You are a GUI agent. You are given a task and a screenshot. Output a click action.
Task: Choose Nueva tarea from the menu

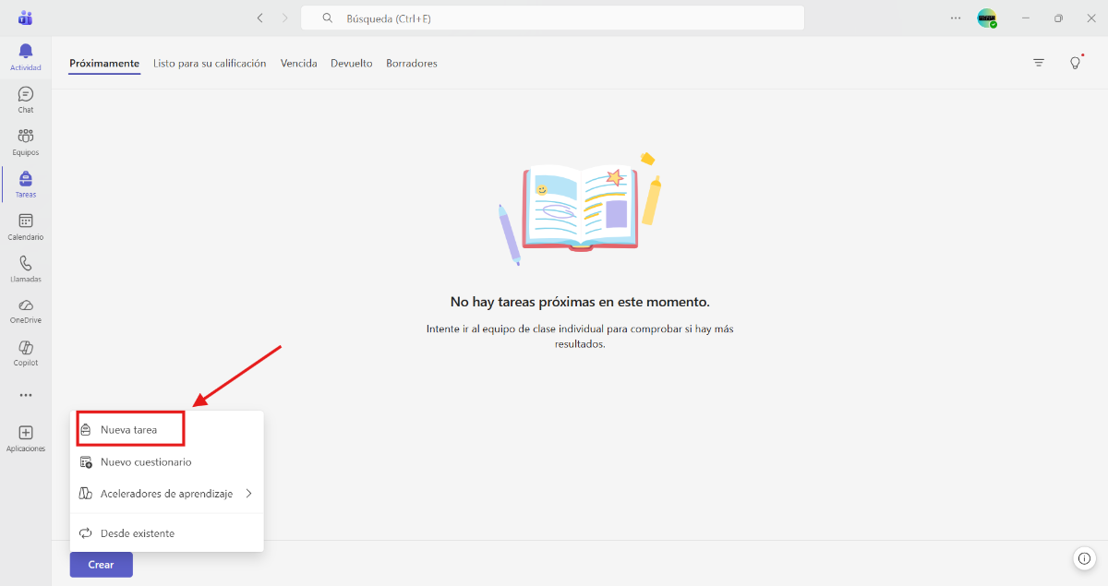click(130, 429)
